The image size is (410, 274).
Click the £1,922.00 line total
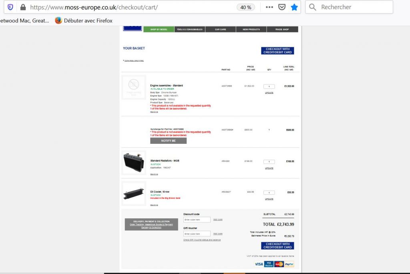[289, 86]
